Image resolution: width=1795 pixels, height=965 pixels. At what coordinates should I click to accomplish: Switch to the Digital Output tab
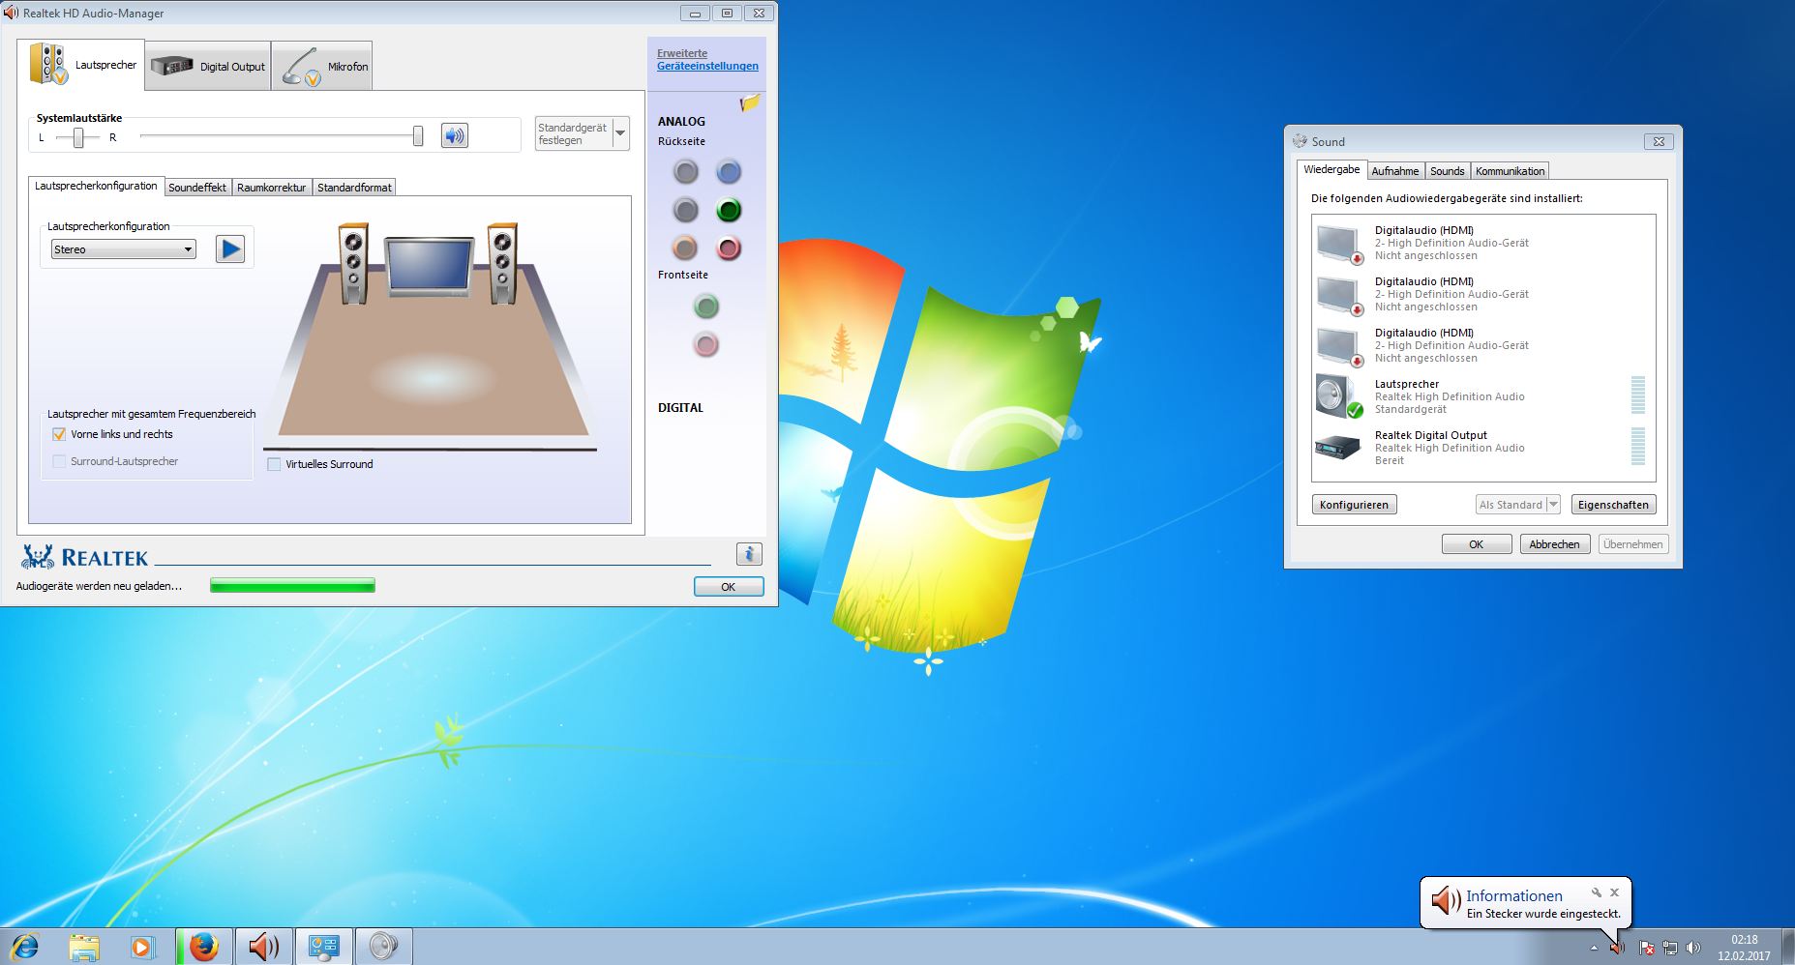(x=208, y=66)
